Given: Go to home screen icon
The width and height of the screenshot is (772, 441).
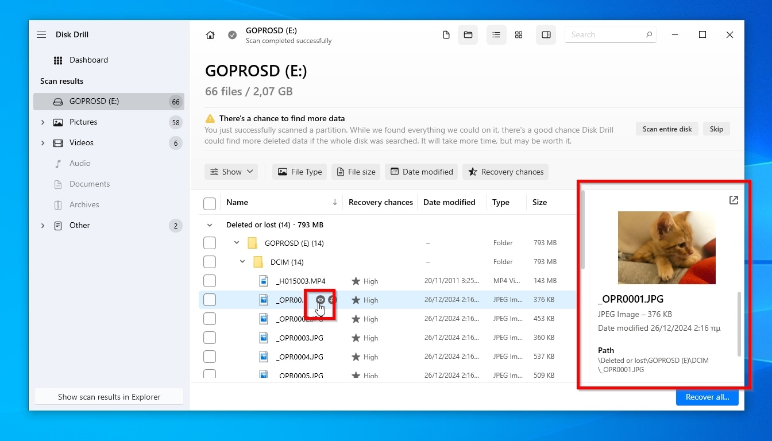Looking at the screenshot, I should 210,35.
